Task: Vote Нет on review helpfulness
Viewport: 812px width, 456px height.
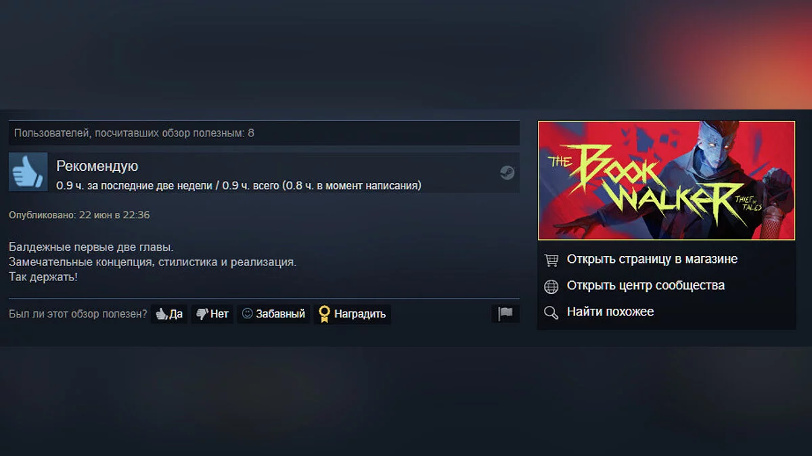Action: (212, 314)
